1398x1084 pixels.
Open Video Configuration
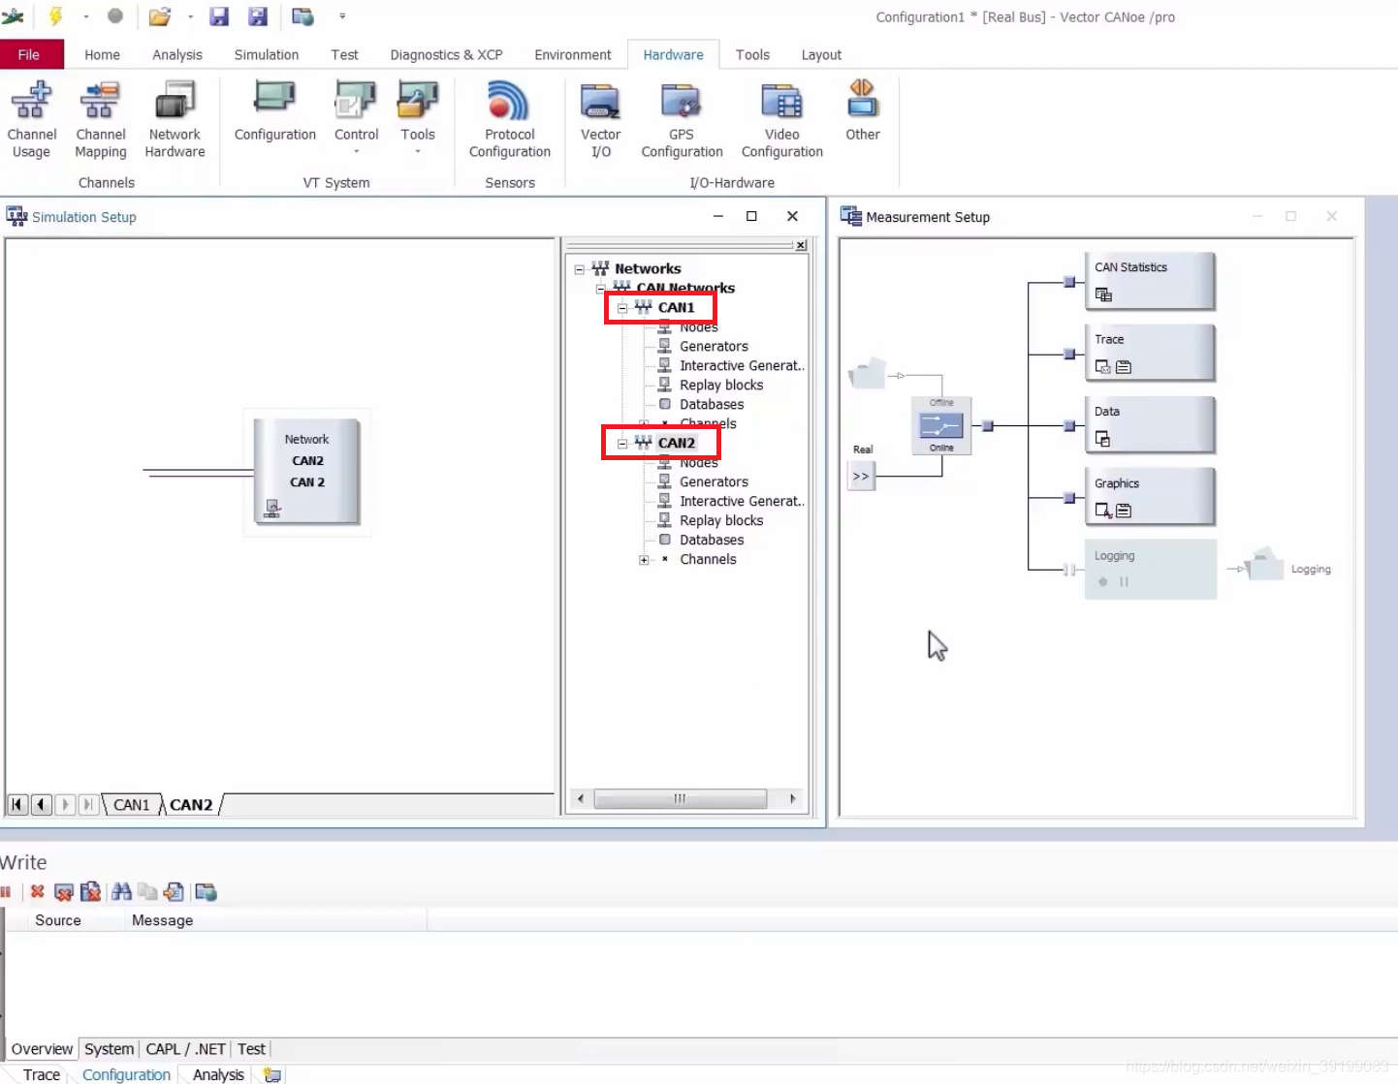pos(781,120)
